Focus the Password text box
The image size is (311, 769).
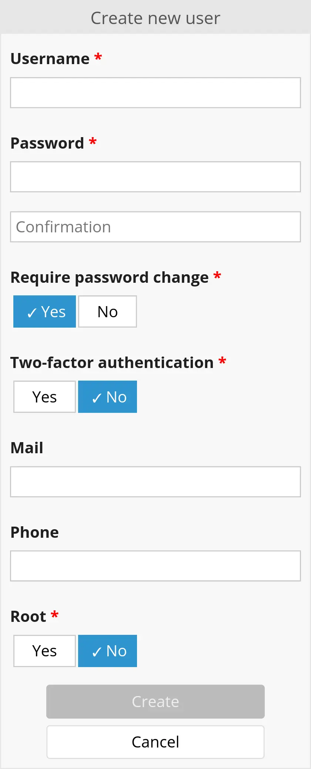coord(155,177)
